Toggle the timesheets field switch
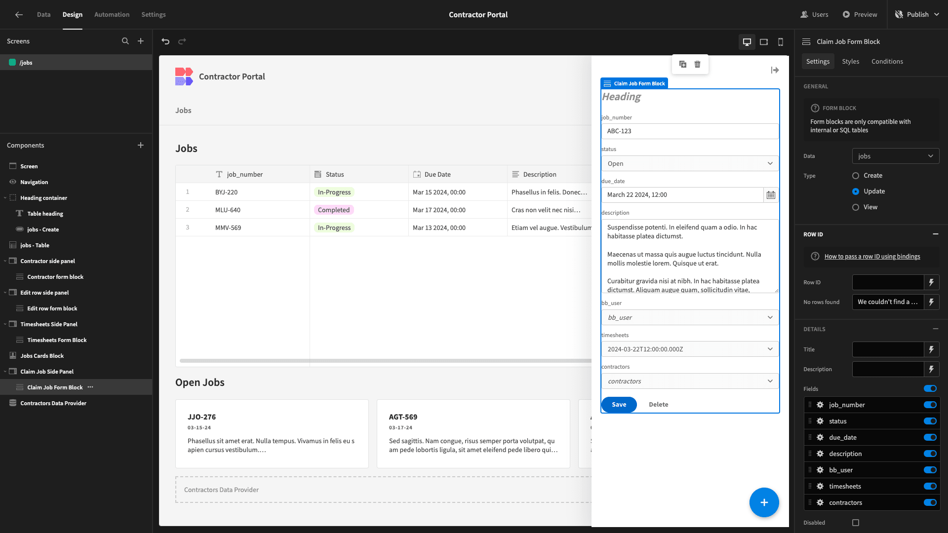 point(930,486)
